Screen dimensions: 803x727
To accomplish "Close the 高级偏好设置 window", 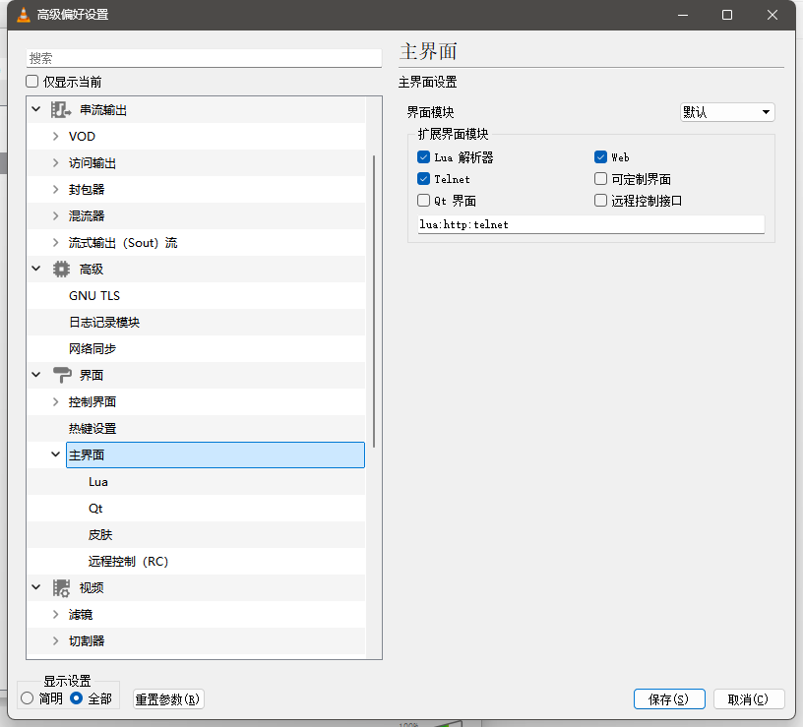I will click(772, 15).
